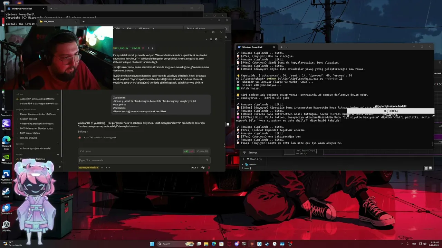Viewport: 442px width, 248px height.
Task: Open Microsoft Edge desktop shortcut
Action: 6,143
